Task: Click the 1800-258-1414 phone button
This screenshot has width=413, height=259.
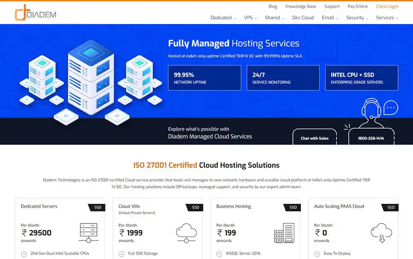Action: (x=371, y=137)
